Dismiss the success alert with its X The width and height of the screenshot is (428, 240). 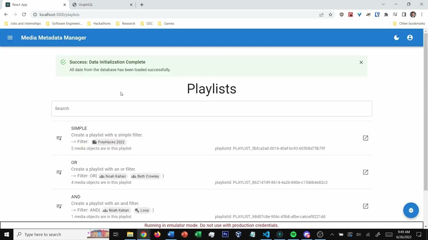[361, 62]
